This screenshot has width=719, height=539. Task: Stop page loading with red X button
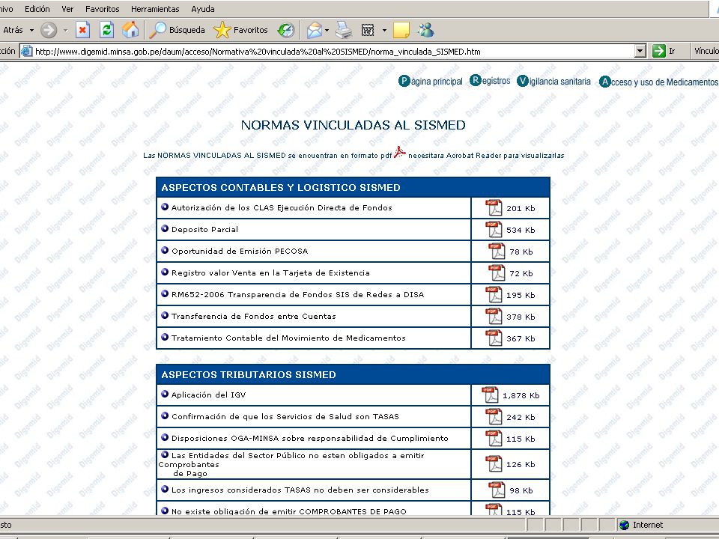(82, 30)
